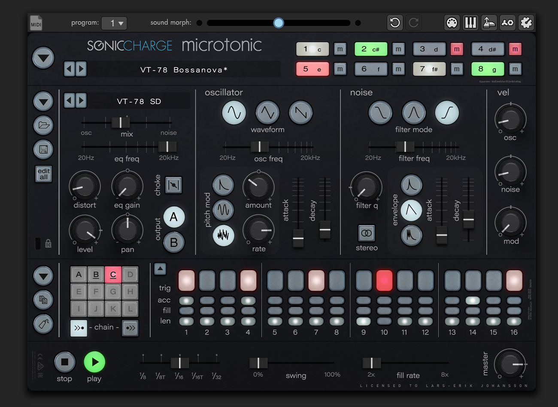Select noise pitch mod mode
Screen dimensions: 558x407
click(x=223, y=235)
